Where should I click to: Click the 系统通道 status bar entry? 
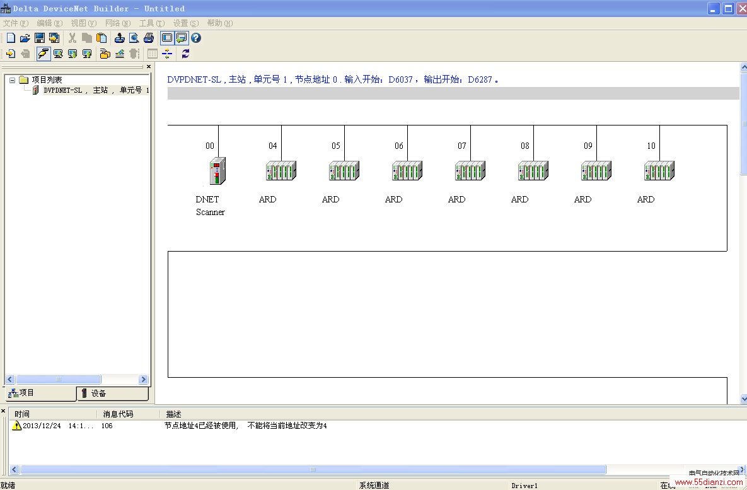pos(374,485)
